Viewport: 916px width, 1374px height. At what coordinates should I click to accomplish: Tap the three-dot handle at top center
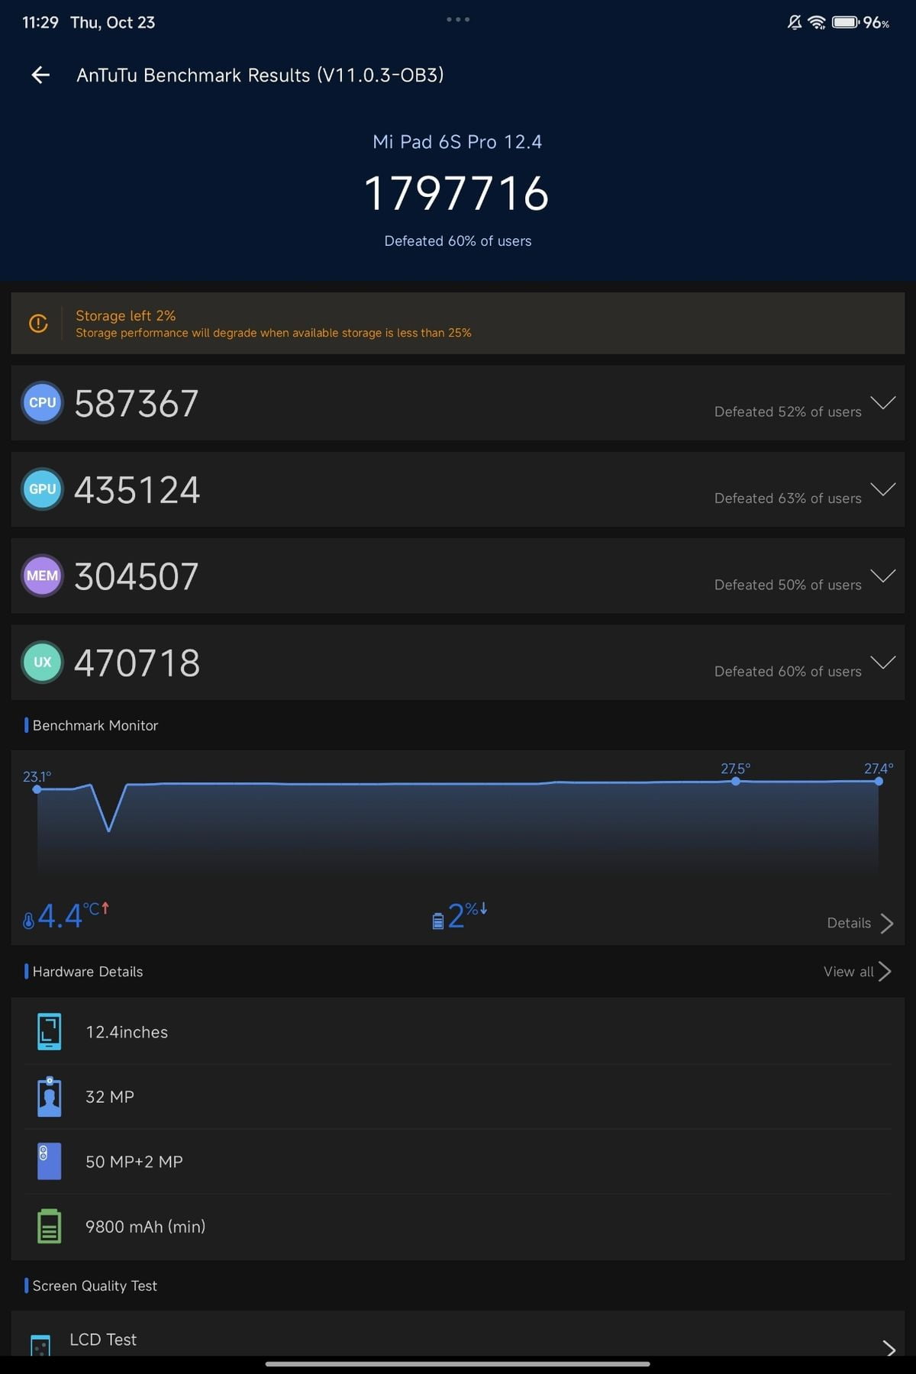(458, 19)
